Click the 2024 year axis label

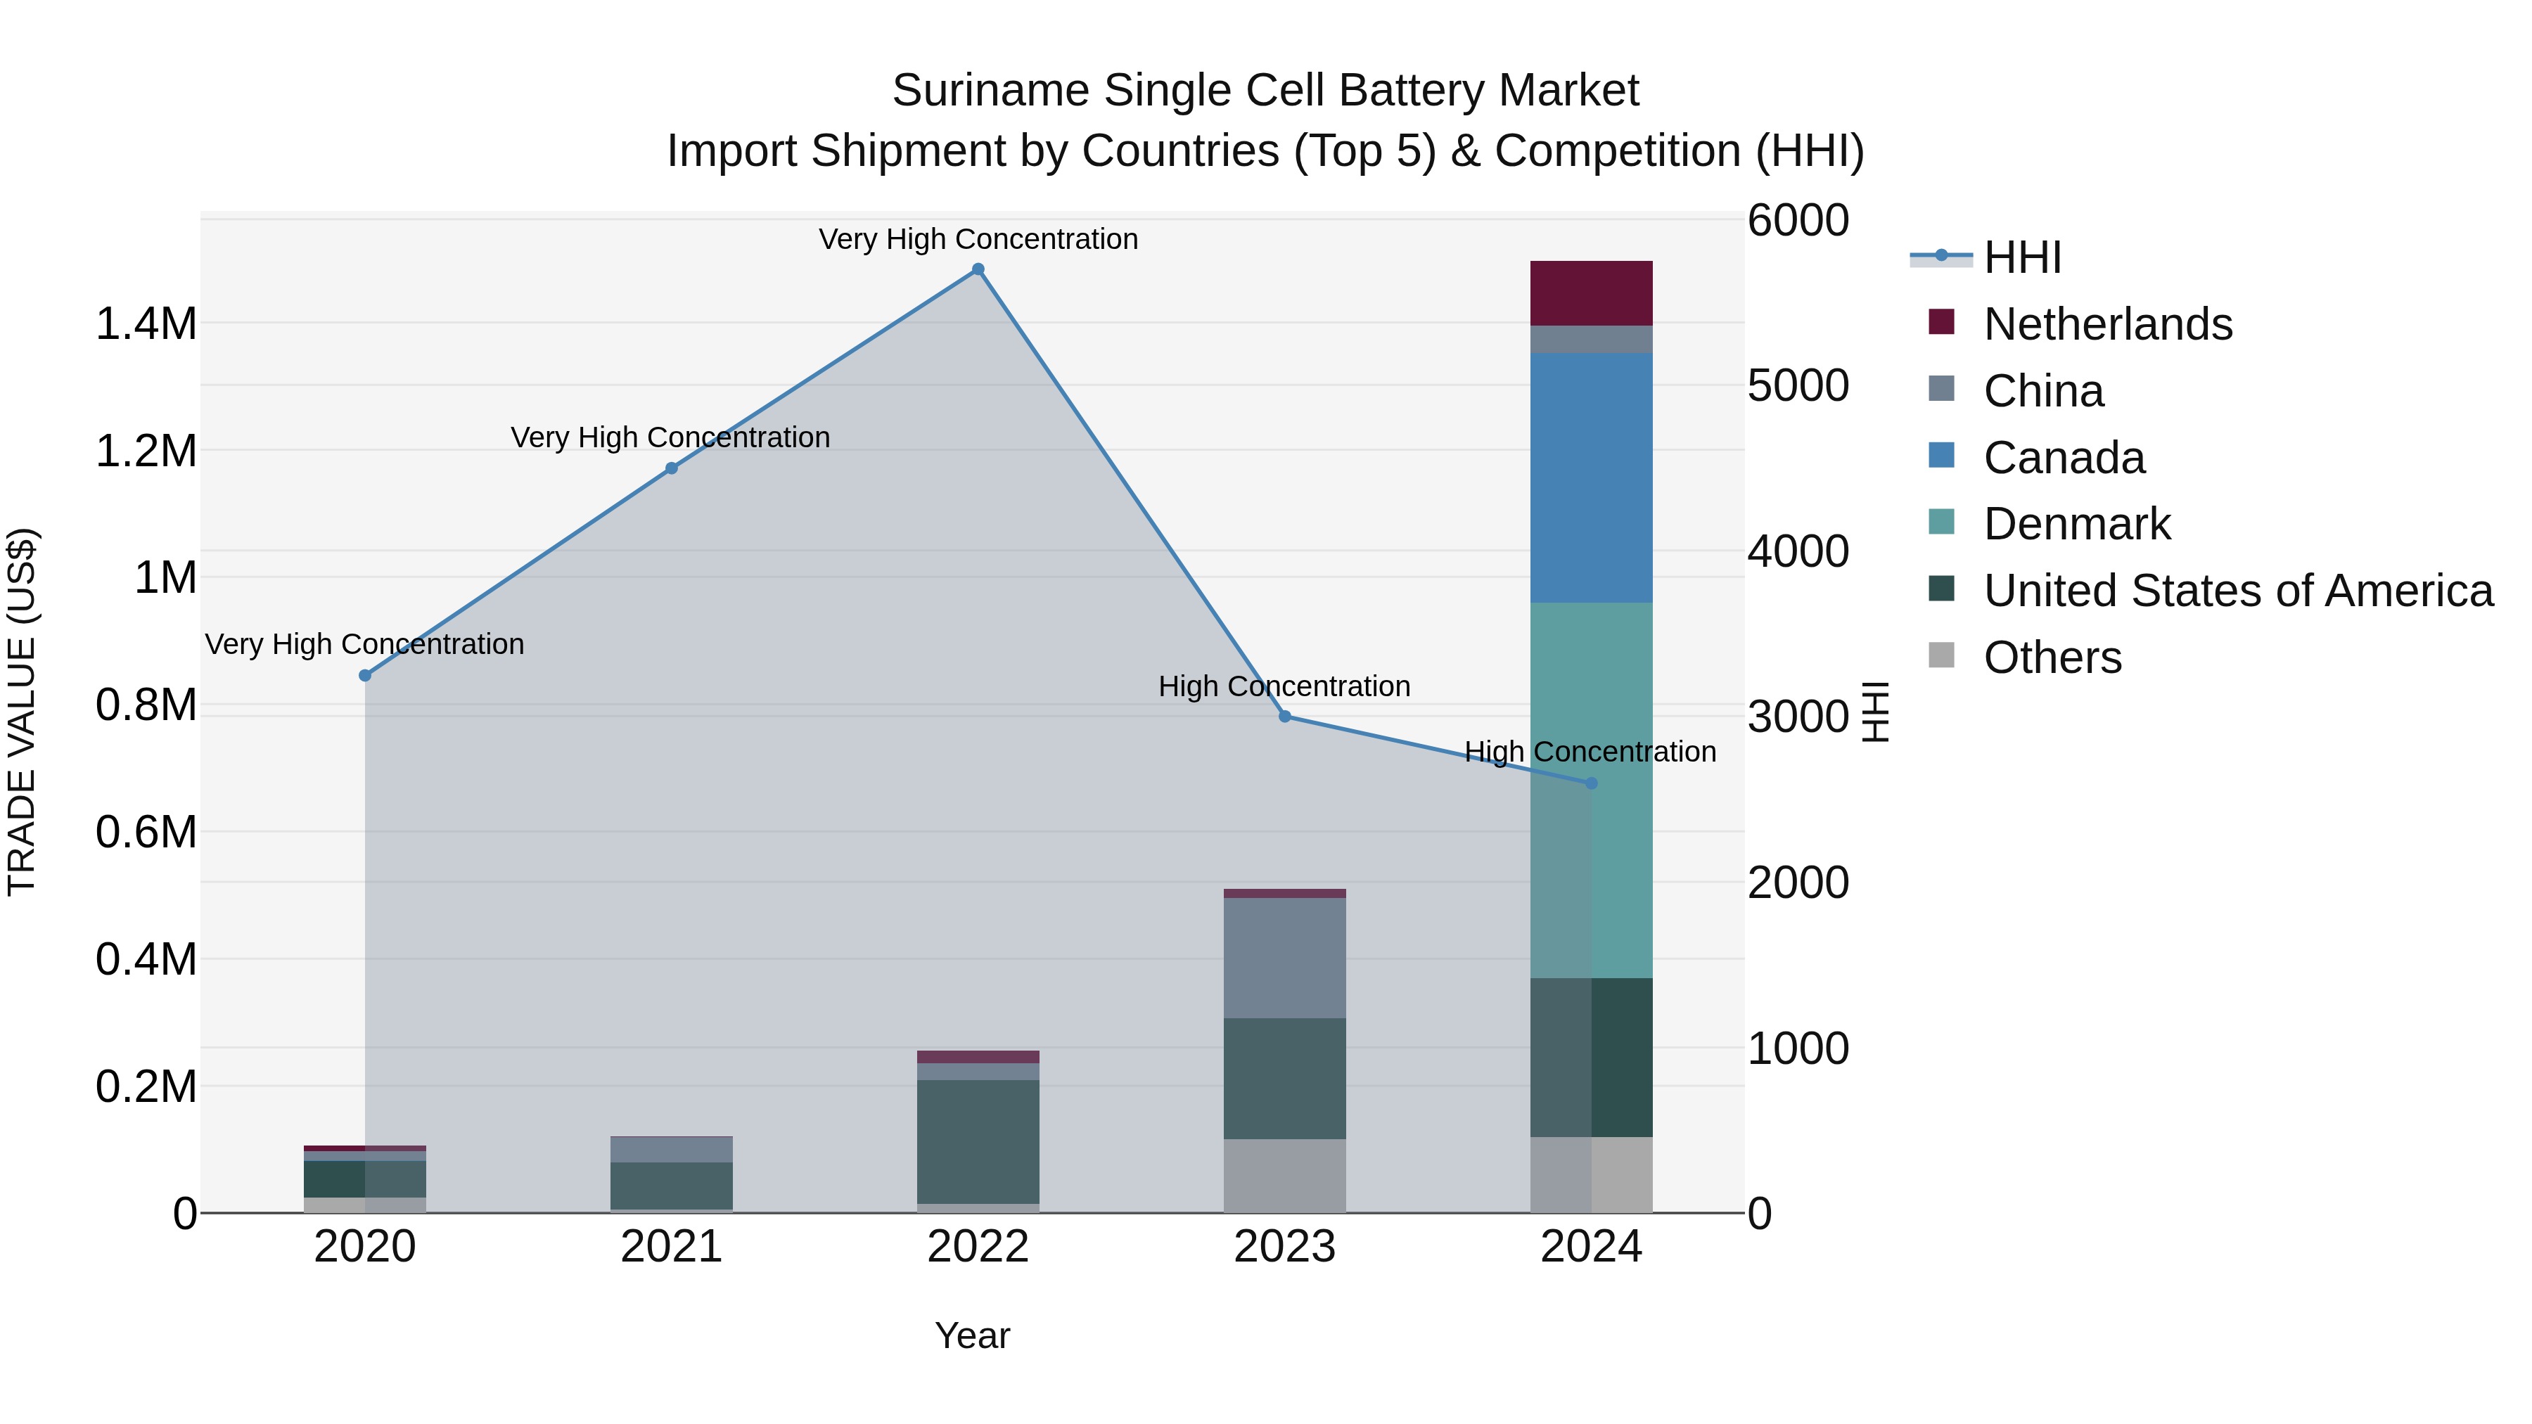pyautogui.click(x=1592, y=1247)
